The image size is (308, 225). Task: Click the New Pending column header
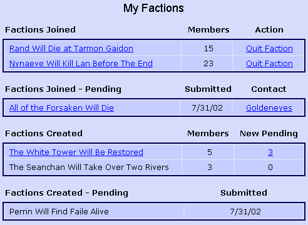pos(269,134)
